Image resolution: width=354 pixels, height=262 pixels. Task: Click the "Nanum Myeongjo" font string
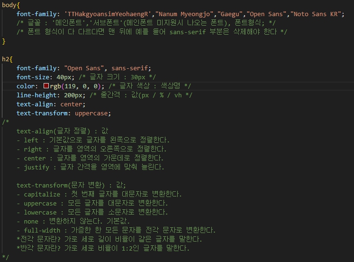184,14
